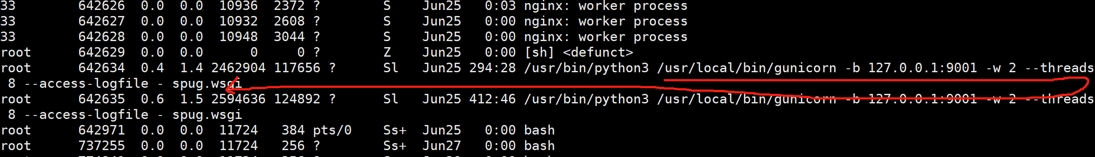Select gunicorn PID 642635

click(102, 99)
